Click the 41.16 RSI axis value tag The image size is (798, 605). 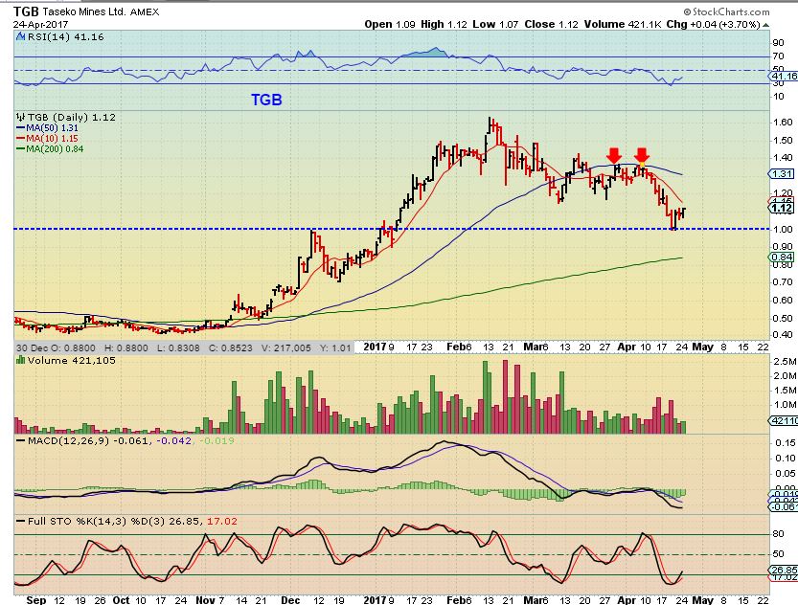[784, 77]
